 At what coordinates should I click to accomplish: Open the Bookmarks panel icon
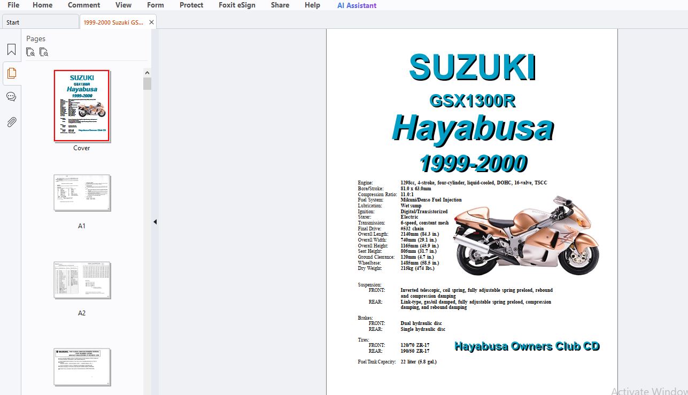pos(11,50)
